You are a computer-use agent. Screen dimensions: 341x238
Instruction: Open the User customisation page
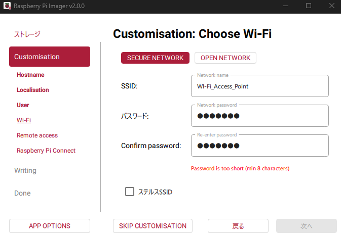click(x=23, y=105)
